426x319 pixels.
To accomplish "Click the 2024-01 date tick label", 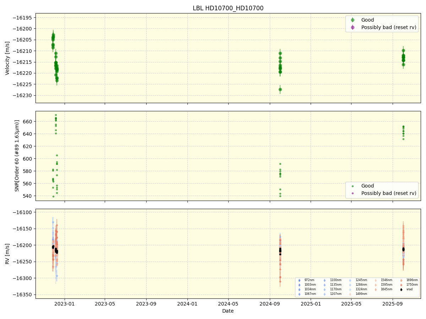I will [187, 303].
